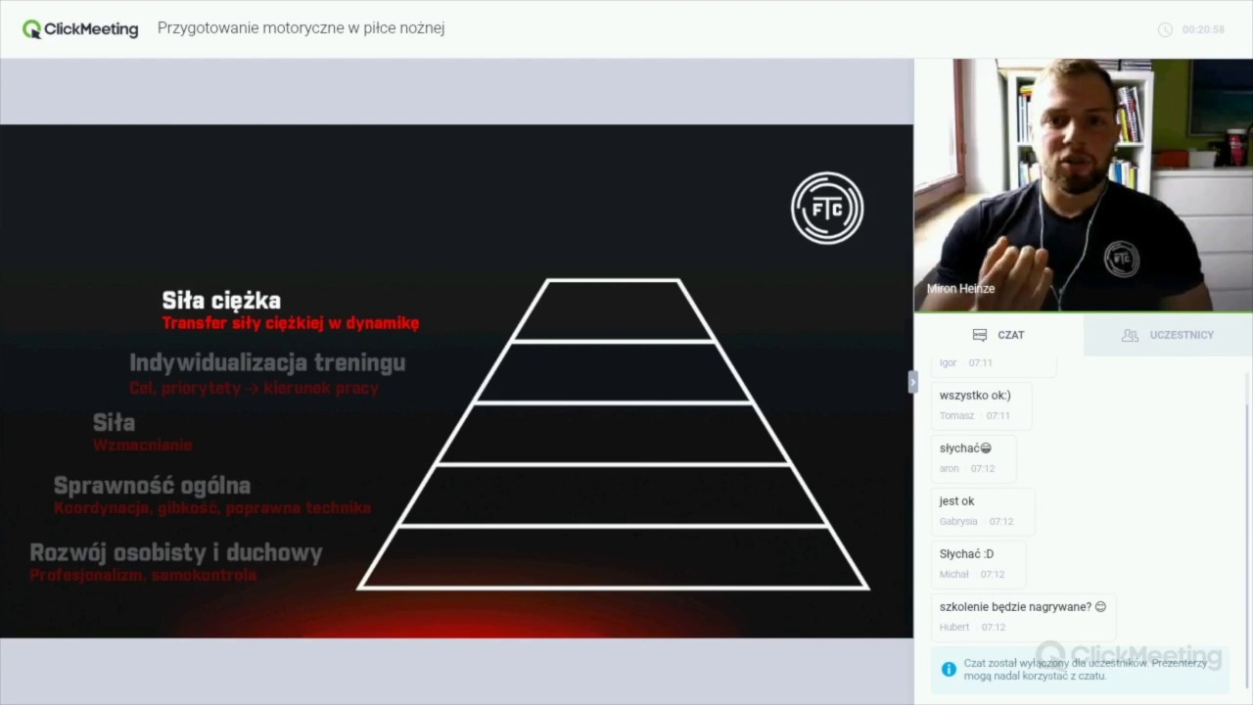Click 'Indywidualizacja treningu' on the slide
Image resolution: width=1253 pixels, height=705 pixels.
[267, 362]
